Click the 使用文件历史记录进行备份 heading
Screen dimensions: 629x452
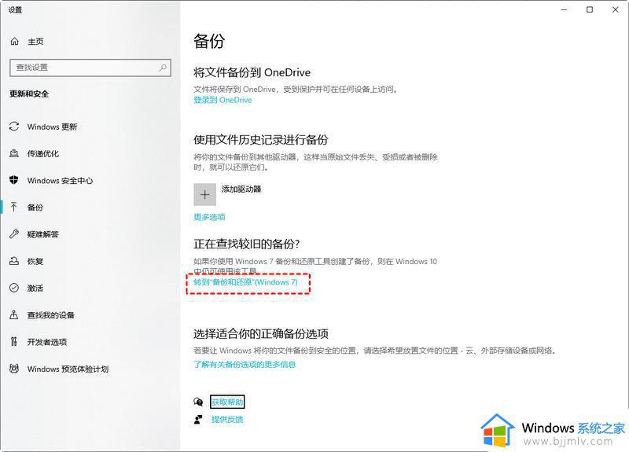pos(261,140)
